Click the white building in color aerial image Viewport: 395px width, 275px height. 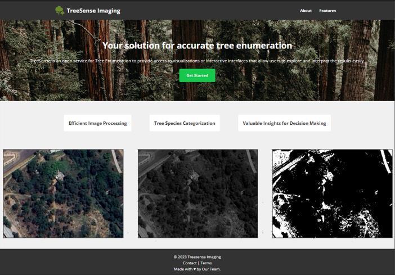(x=60, y=175)
